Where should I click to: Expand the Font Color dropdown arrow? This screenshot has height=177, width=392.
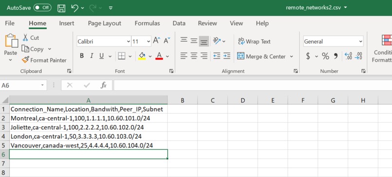click(x=167, y=56)
